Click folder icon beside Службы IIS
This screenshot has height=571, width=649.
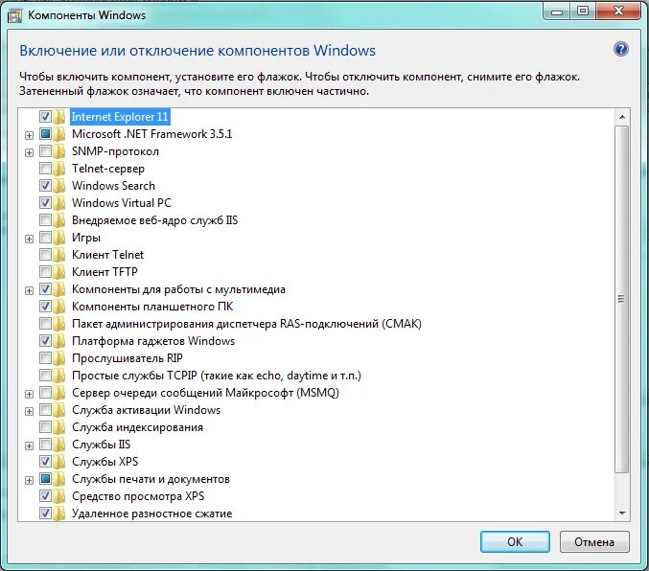(59, 445)
